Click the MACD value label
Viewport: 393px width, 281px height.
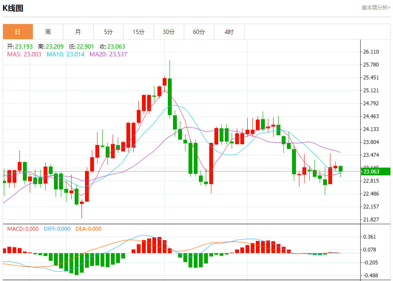point(22,229)
